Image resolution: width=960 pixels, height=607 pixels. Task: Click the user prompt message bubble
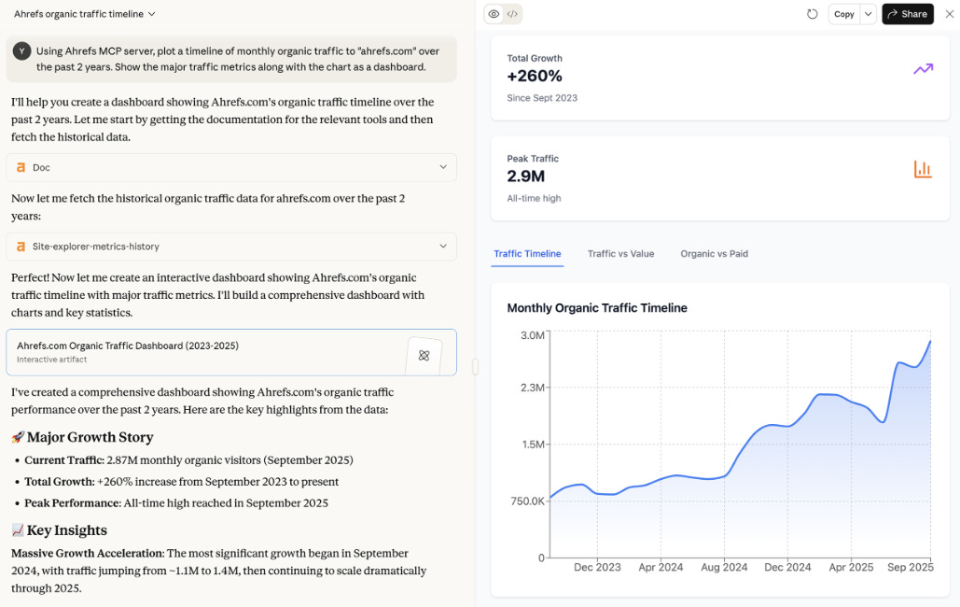[x=231, y=59]
